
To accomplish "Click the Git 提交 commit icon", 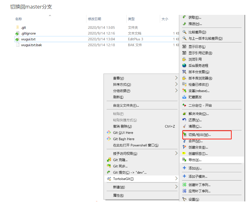I will [x=109, y=172].
